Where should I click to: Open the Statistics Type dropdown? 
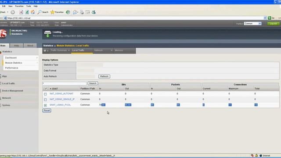pyautogui.click(x=90, y=65)
